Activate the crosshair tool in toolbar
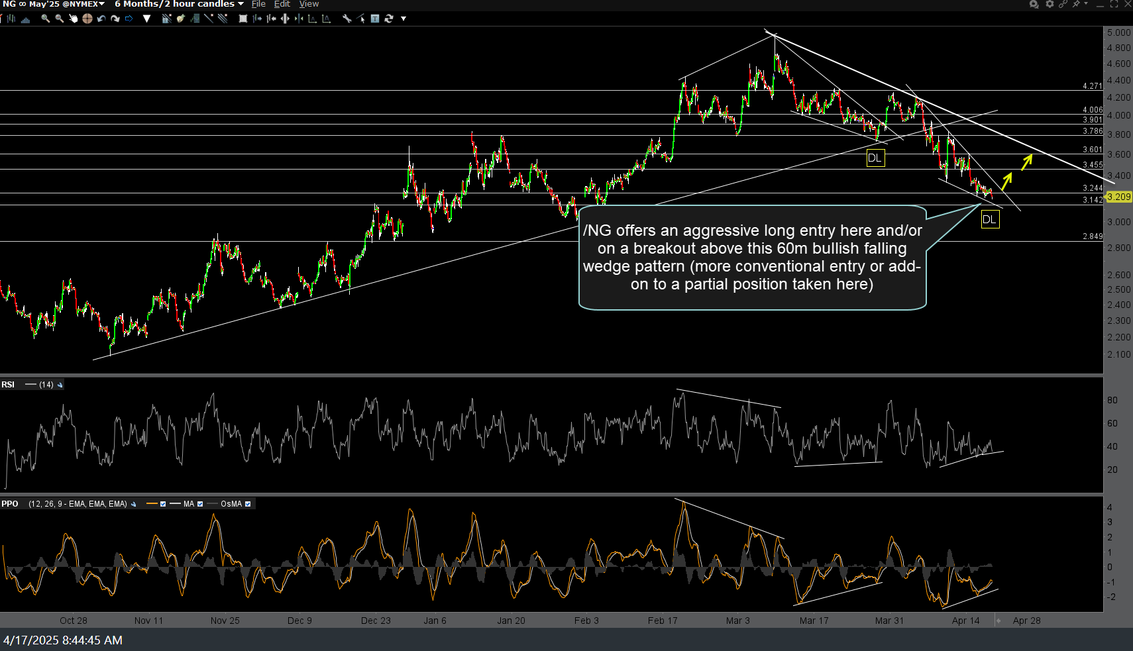This screenshot has width=1133, height=651. (x=87, y=19)
